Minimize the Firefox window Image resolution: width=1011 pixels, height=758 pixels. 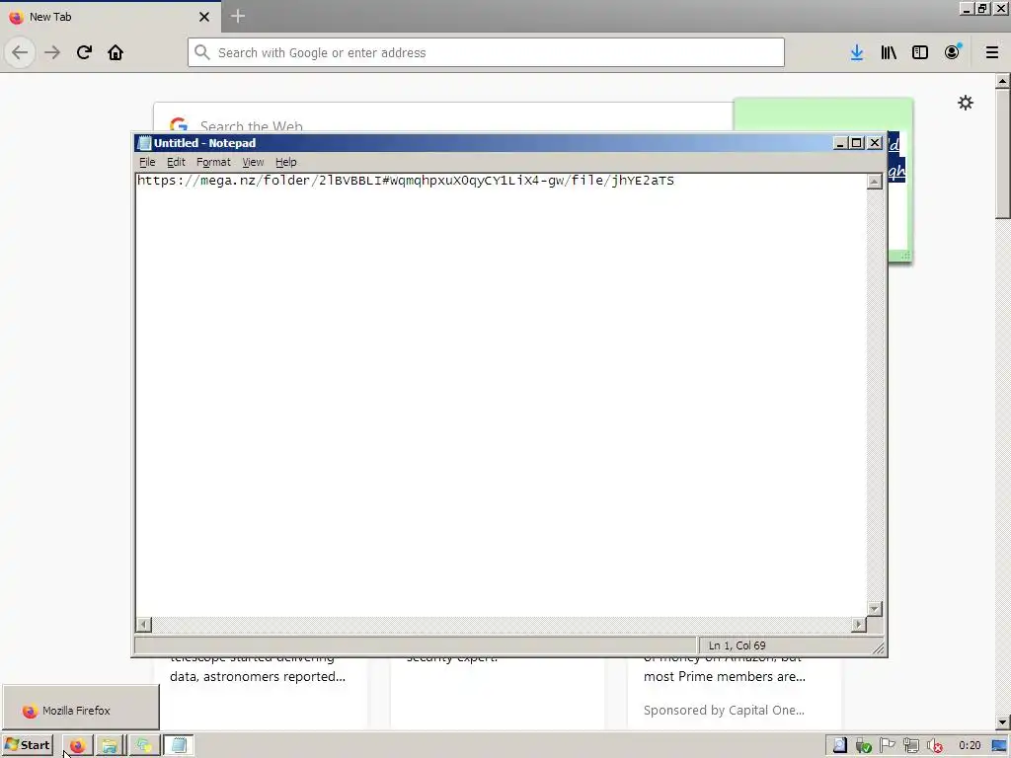[966, 8]
